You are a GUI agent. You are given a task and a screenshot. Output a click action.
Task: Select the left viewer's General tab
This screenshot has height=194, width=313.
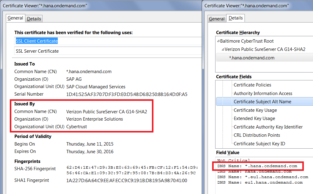(x=15, y=18)
